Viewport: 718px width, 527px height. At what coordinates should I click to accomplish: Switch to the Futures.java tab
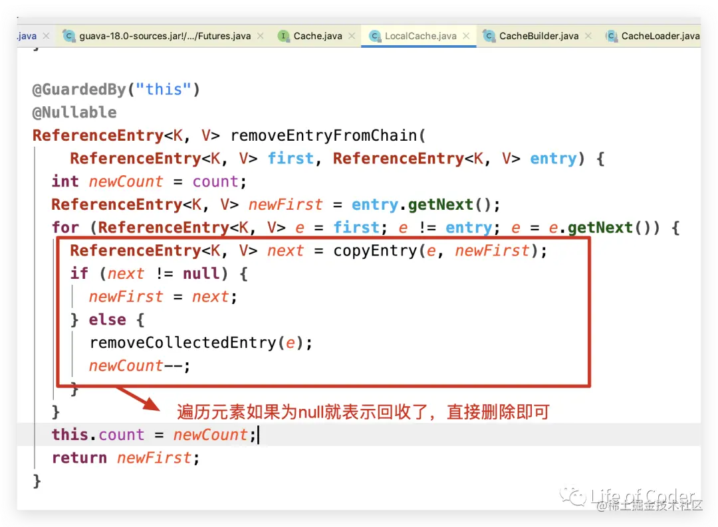coord(165,36)
